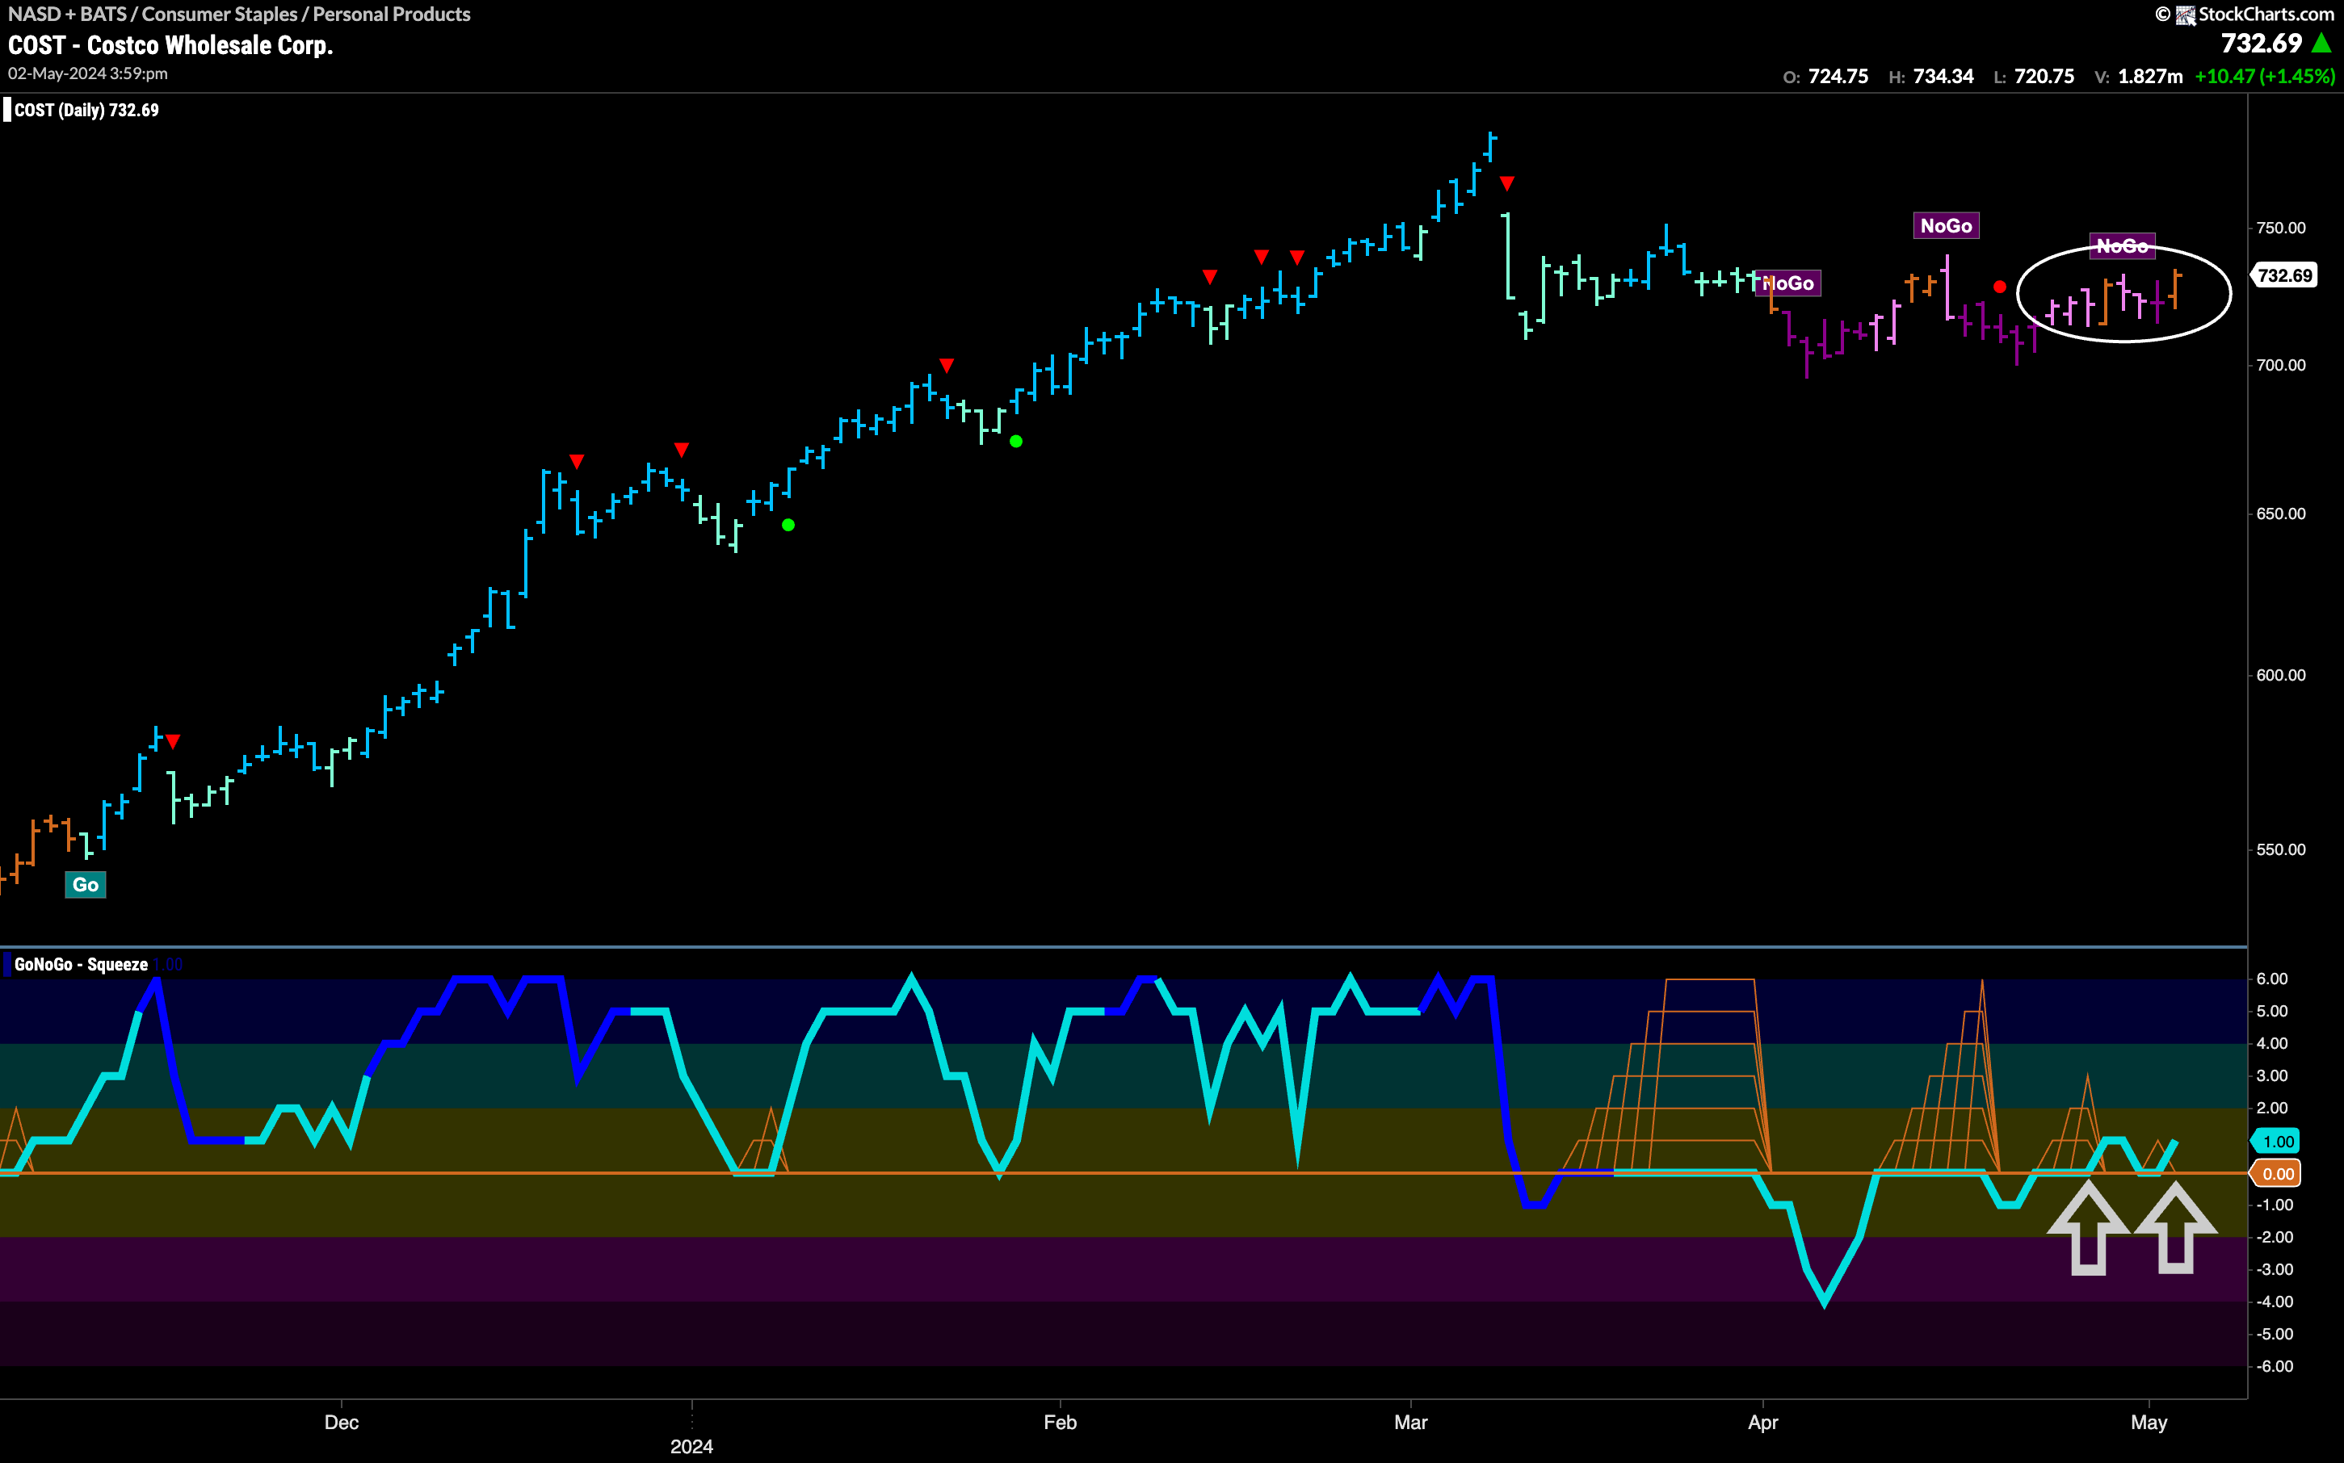
Task: Click the red triangle just before the 2024 label
Action: (x=682, y=449)
